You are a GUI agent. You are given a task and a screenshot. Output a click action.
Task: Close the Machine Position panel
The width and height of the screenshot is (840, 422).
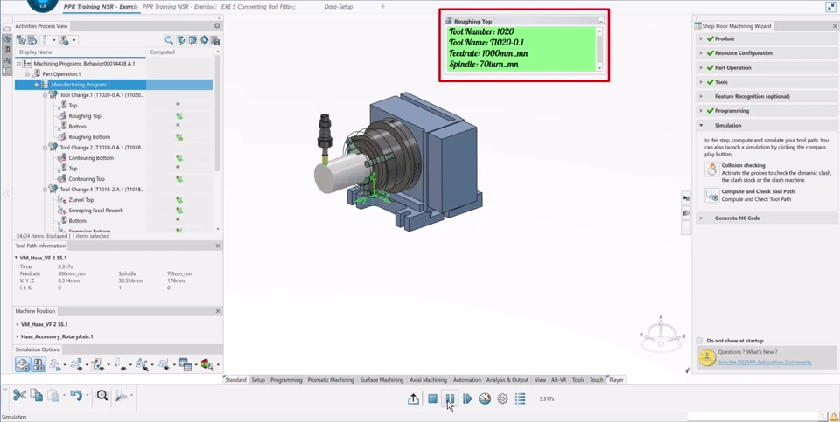218,311
